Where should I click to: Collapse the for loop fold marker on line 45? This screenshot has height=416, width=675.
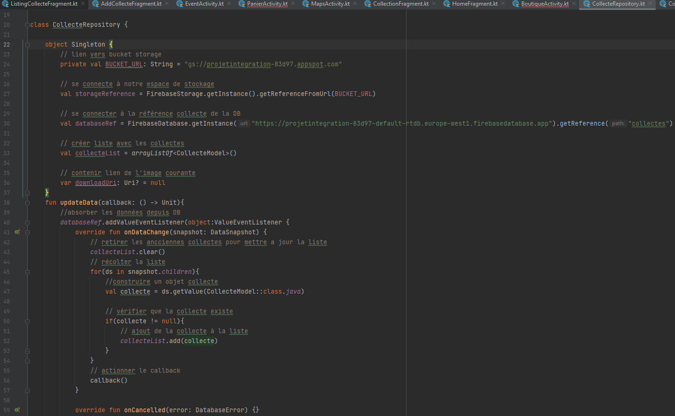(27, 272)
